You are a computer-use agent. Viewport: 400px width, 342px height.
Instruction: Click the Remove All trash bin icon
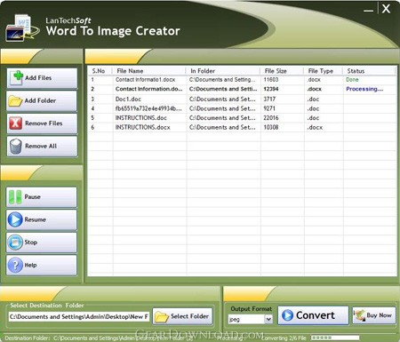pyautogui.click(x=15, y=147)
